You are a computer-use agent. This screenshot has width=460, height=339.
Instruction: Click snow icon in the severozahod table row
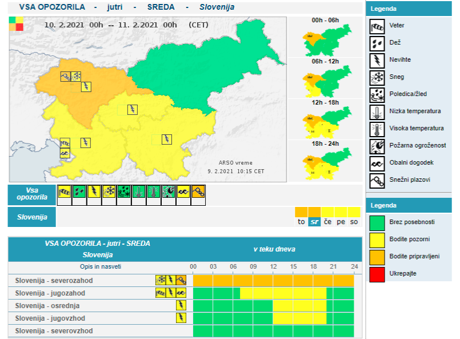[x=161, y=280]
